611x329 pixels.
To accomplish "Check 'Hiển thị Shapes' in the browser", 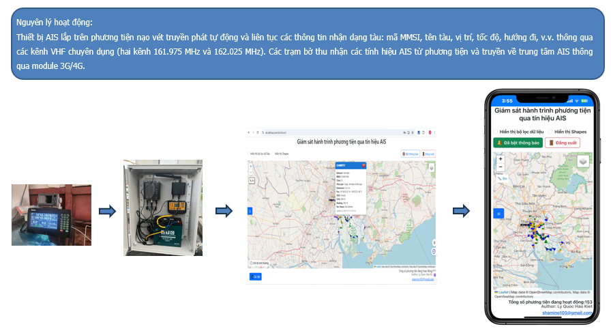I will click(273, 154).
